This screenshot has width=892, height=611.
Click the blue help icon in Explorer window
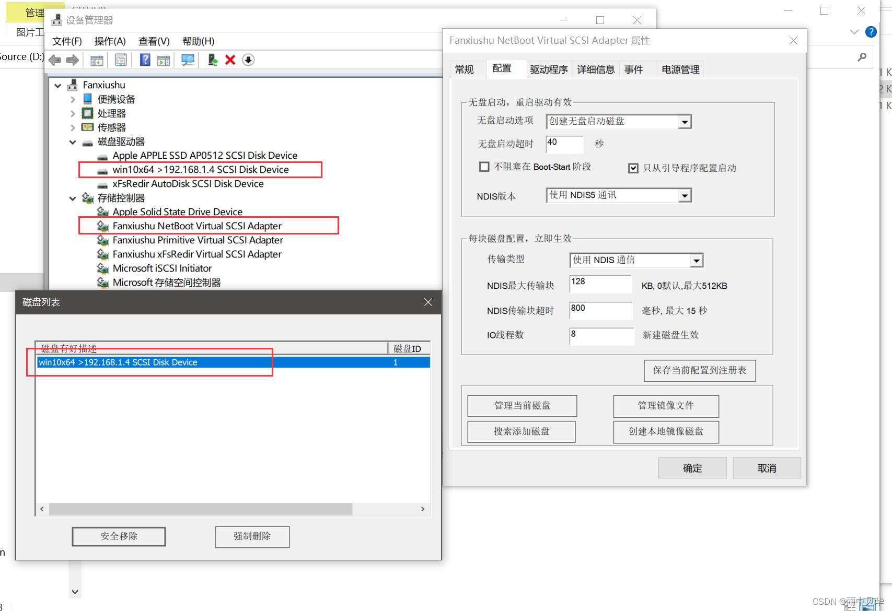click(871, 32)
